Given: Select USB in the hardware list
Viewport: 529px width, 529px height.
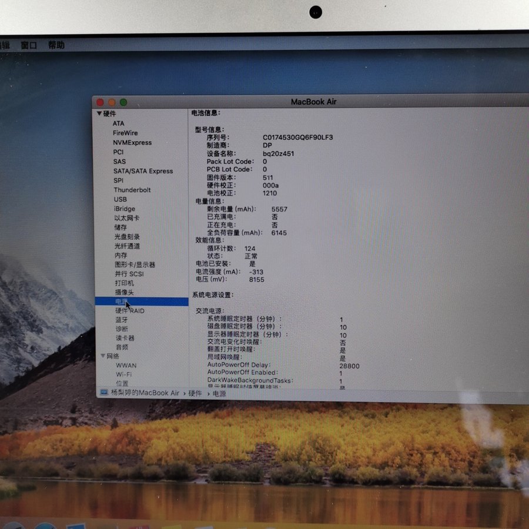Looking at the screenshot, I should (x=120, y=199).
